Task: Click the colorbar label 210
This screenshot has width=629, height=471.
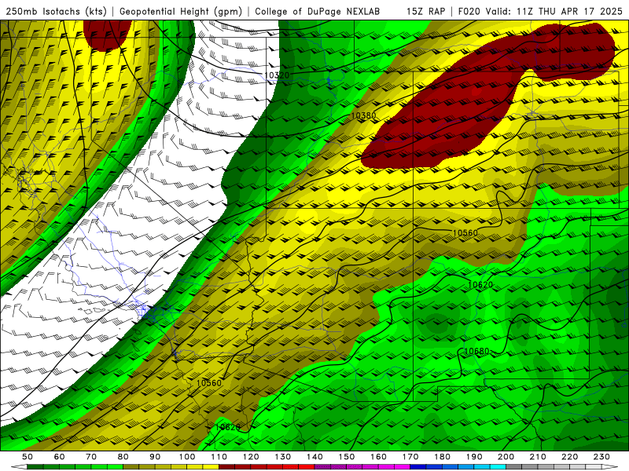Action: click(538, 457)
